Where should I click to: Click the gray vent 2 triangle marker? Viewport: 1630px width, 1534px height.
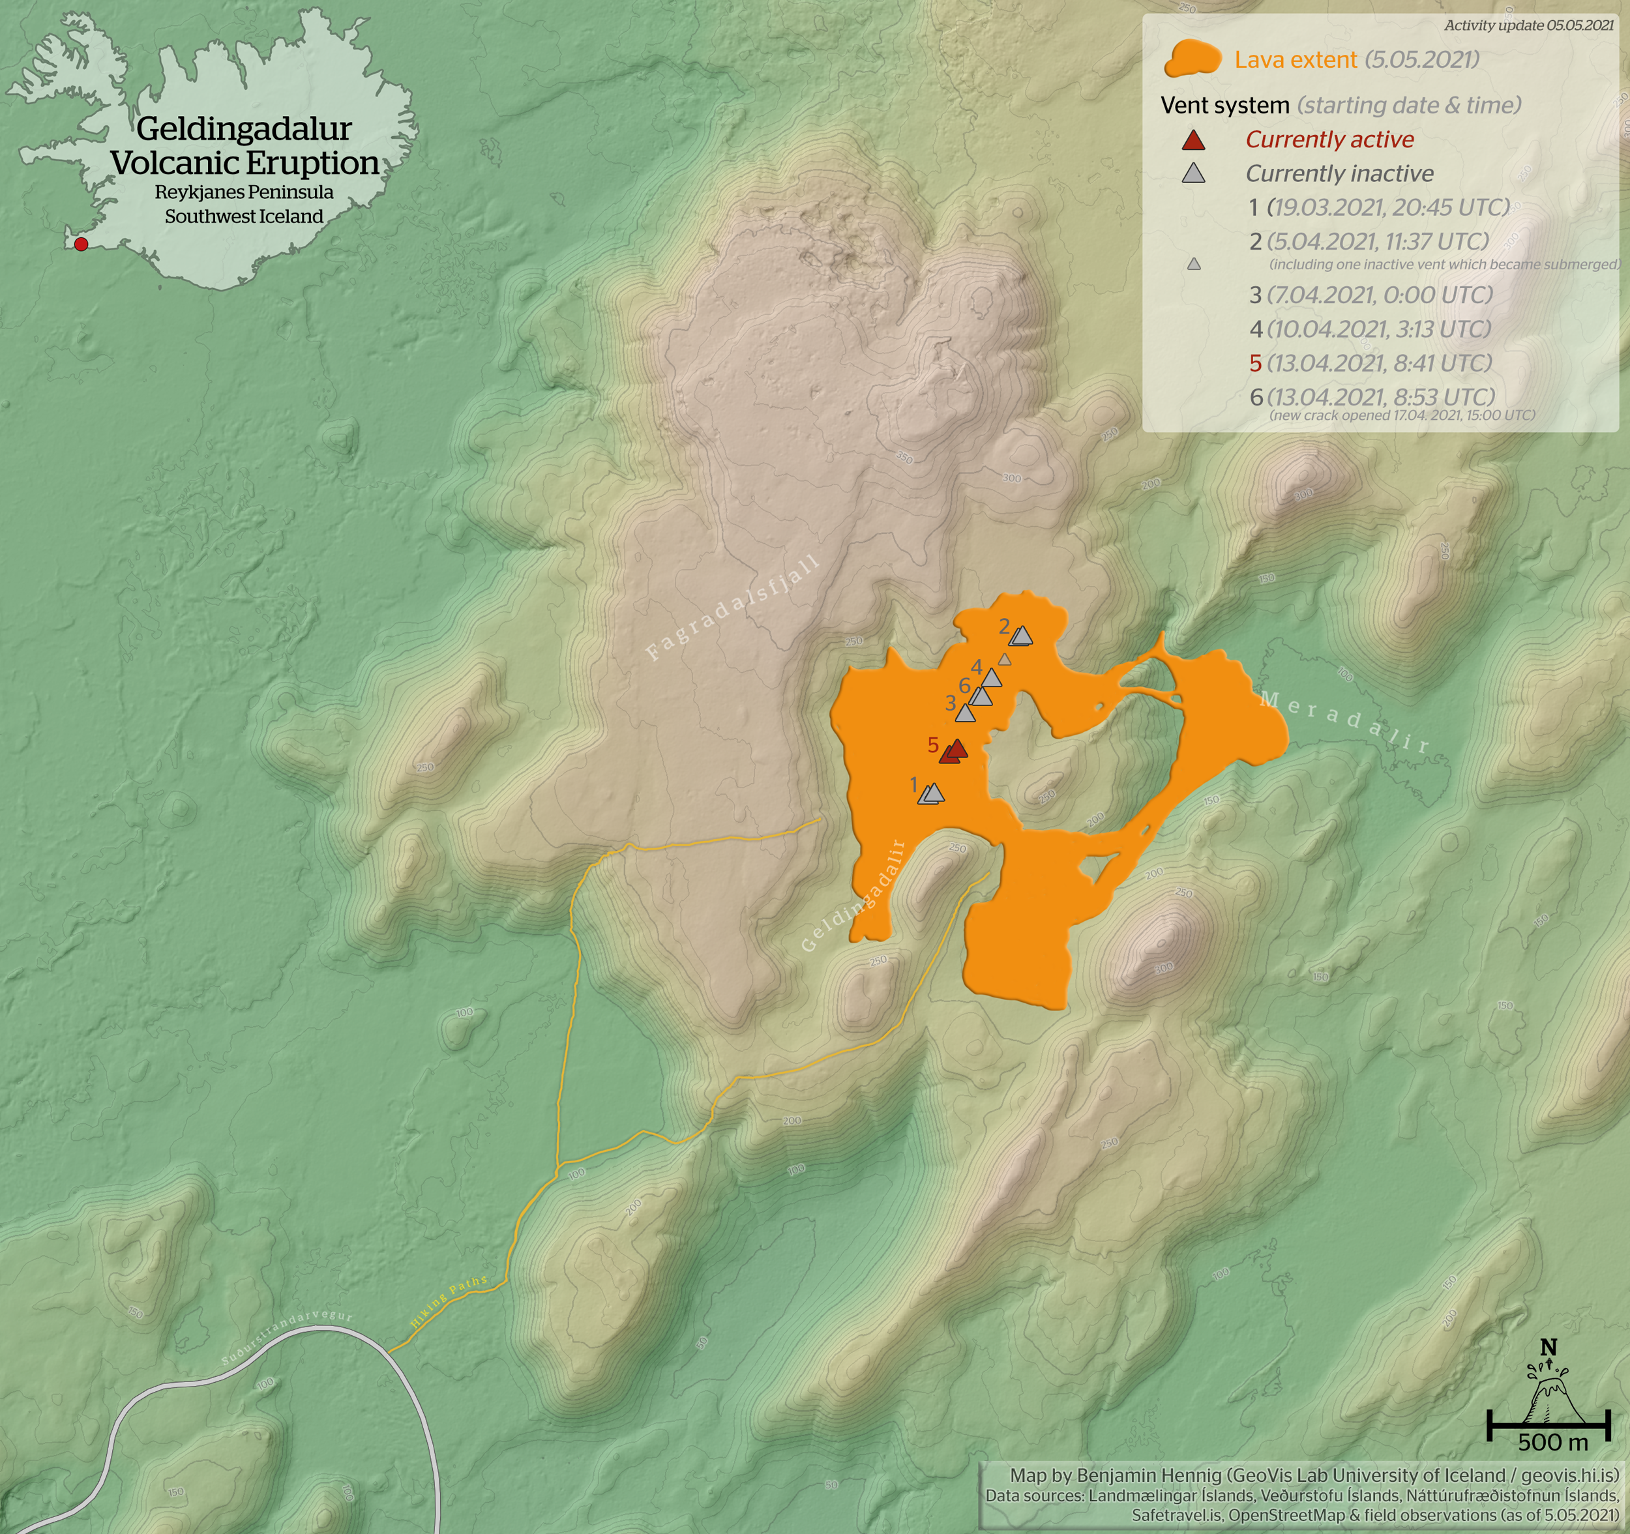click(x=1021, y=636)
